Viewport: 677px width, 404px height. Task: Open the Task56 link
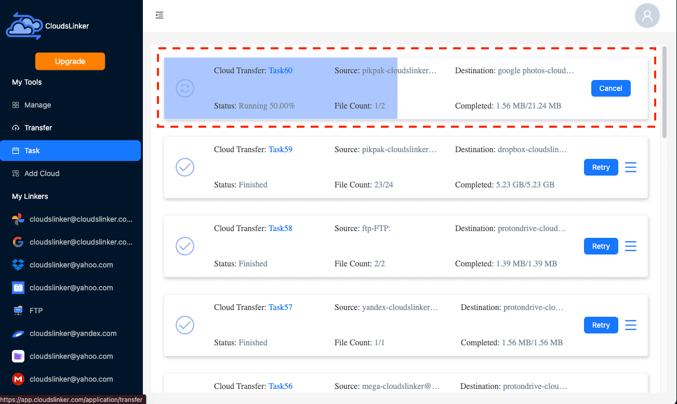click(281, 386)
